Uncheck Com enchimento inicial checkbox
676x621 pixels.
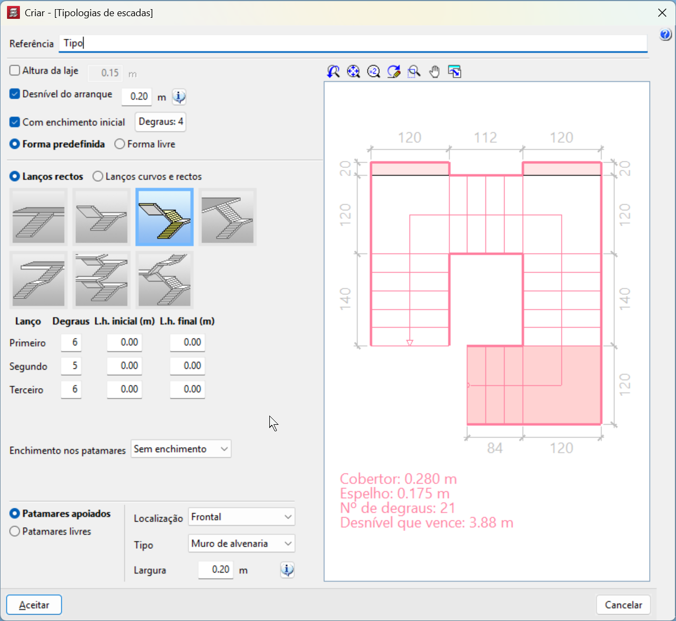tap(15, 122)
